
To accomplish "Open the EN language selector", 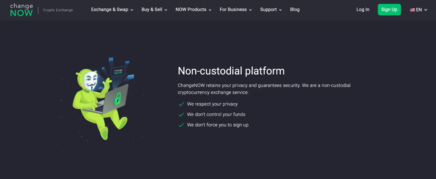I will [419, 10].
